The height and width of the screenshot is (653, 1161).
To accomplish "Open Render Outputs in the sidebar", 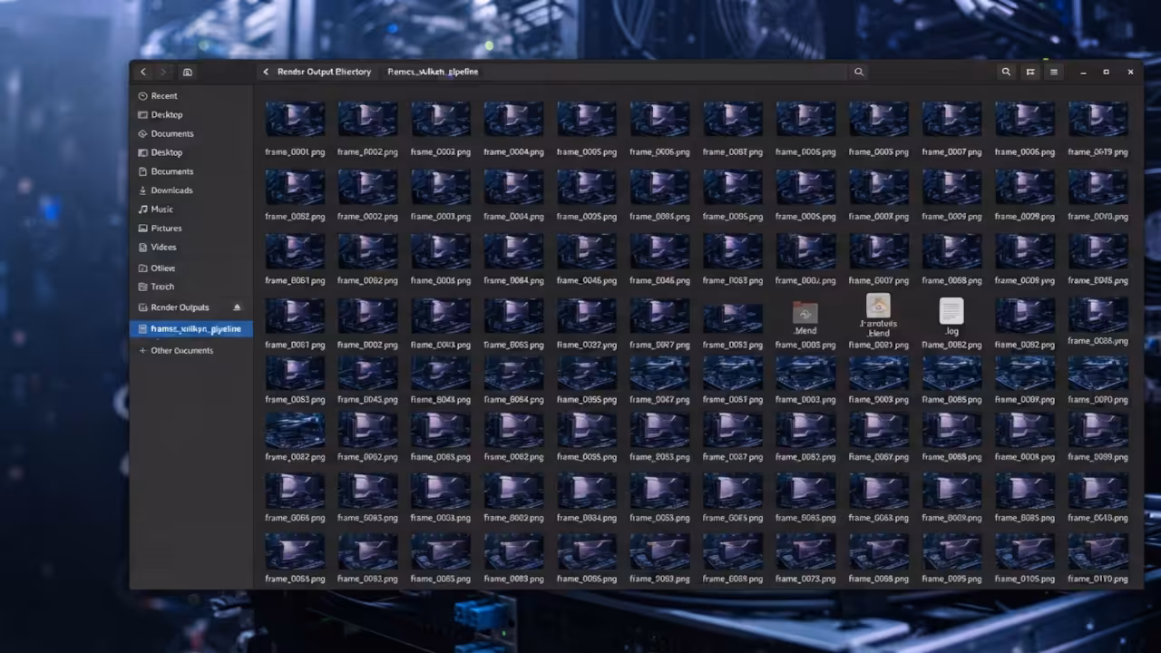I will pyautogui.click(x=180, y=307).
